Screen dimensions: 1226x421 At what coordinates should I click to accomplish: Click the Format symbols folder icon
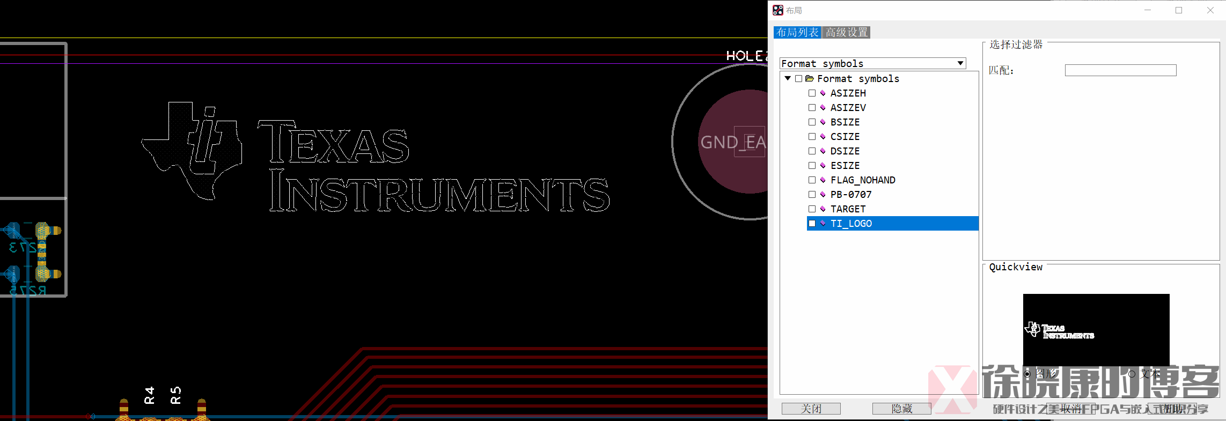(x=810, y=79)
